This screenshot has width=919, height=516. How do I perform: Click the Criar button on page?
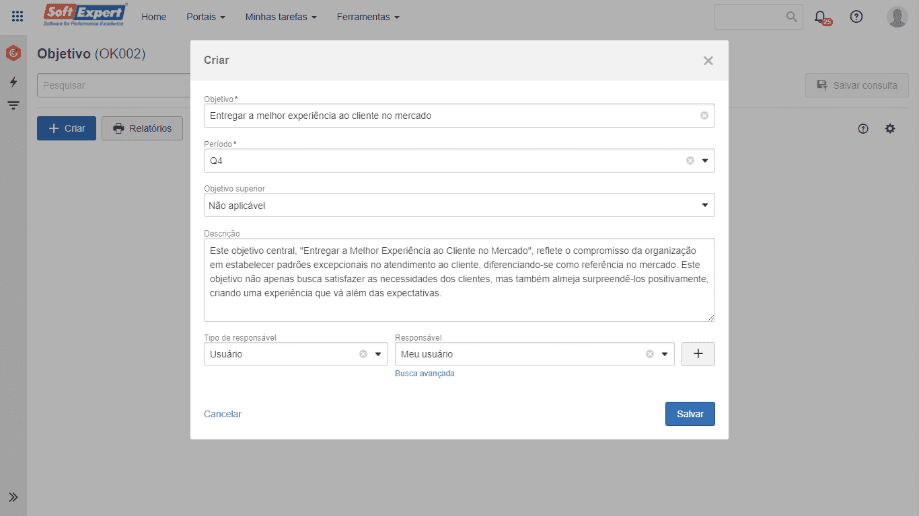click(x=67, y=128)
